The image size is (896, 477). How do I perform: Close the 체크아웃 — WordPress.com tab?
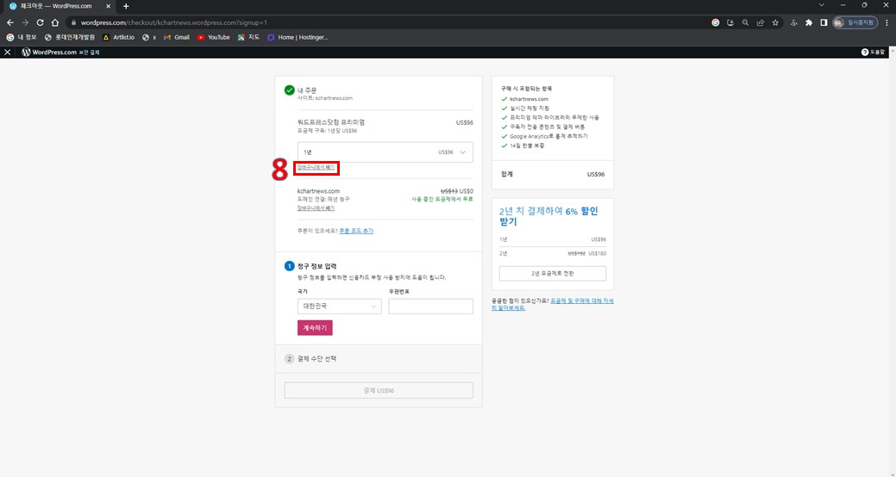point(108,6)
